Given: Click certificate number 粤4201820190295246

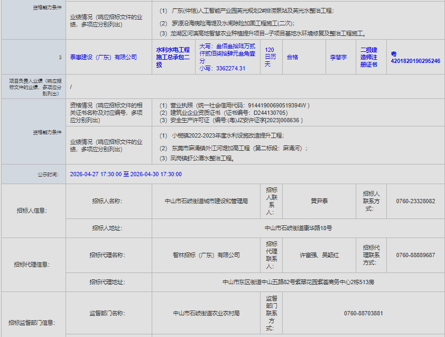Looking at the screenshot, I should tap(415, 57).
